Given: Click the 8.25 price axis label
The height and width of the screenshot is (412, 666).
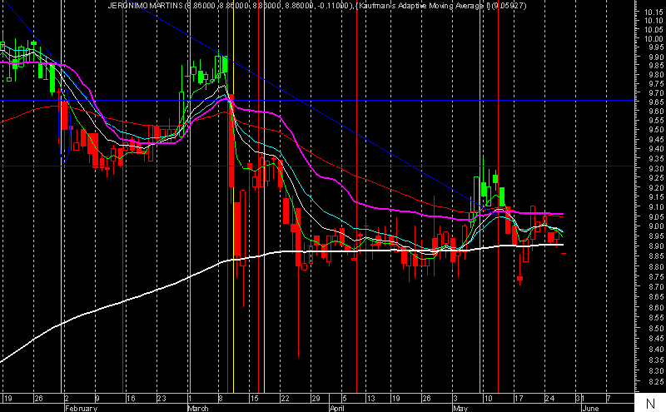Looking at the screenshot, I should (655, 382).
